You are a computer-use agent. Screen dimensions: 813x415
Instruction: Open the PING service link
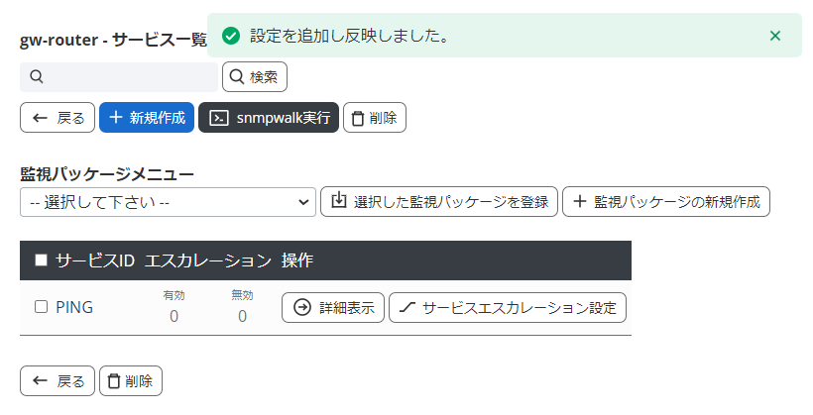pos(74,307)
